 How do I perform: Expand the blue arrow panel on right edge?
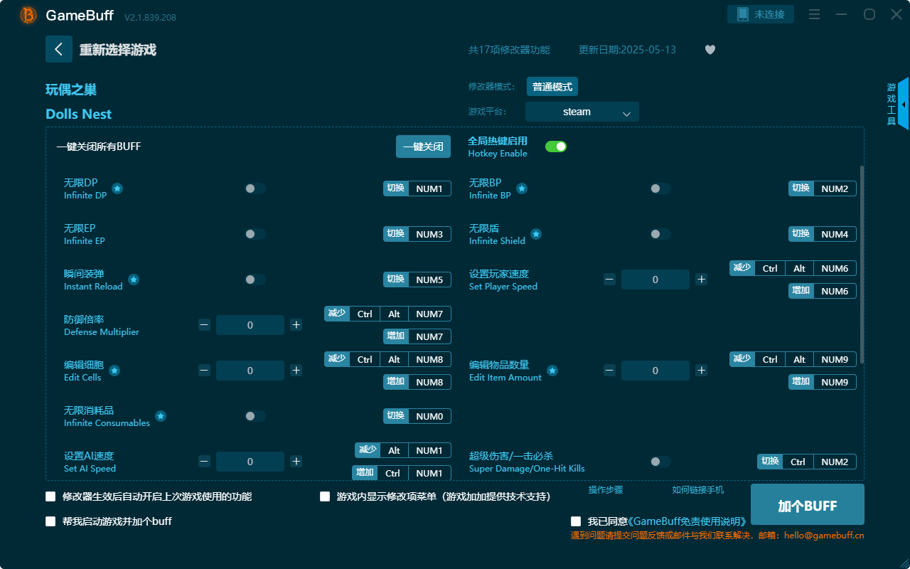point(904,105)
